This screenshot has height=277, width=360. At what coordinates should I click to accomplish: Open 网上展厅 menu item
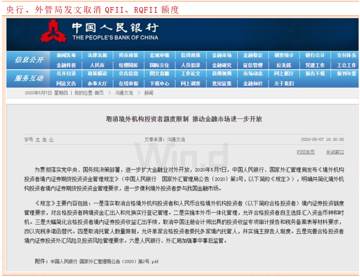[284, 74]
